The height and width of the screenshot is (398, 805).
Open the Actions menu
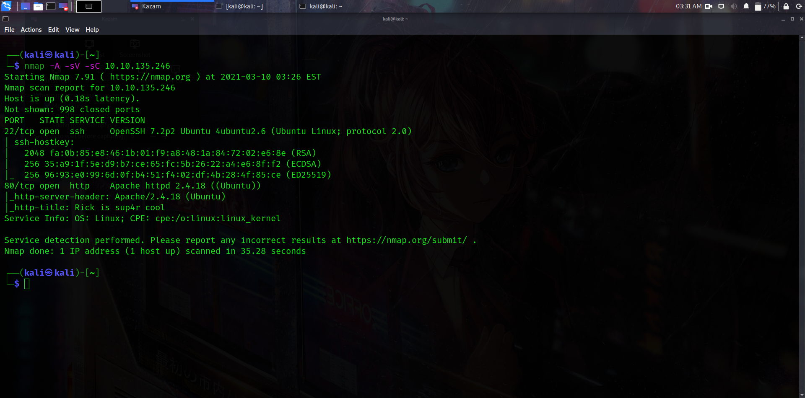pyautogui.click(x=31, y=30)
